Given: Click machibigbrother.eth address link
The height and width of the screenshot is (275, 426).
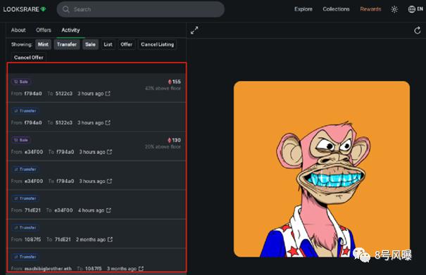Looking at the screenshot, I should [x=48, y=269].
